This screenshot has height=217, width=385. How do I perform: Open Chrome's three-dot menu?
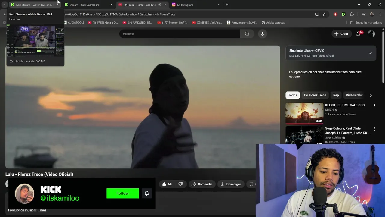click(x=380, y=14)
